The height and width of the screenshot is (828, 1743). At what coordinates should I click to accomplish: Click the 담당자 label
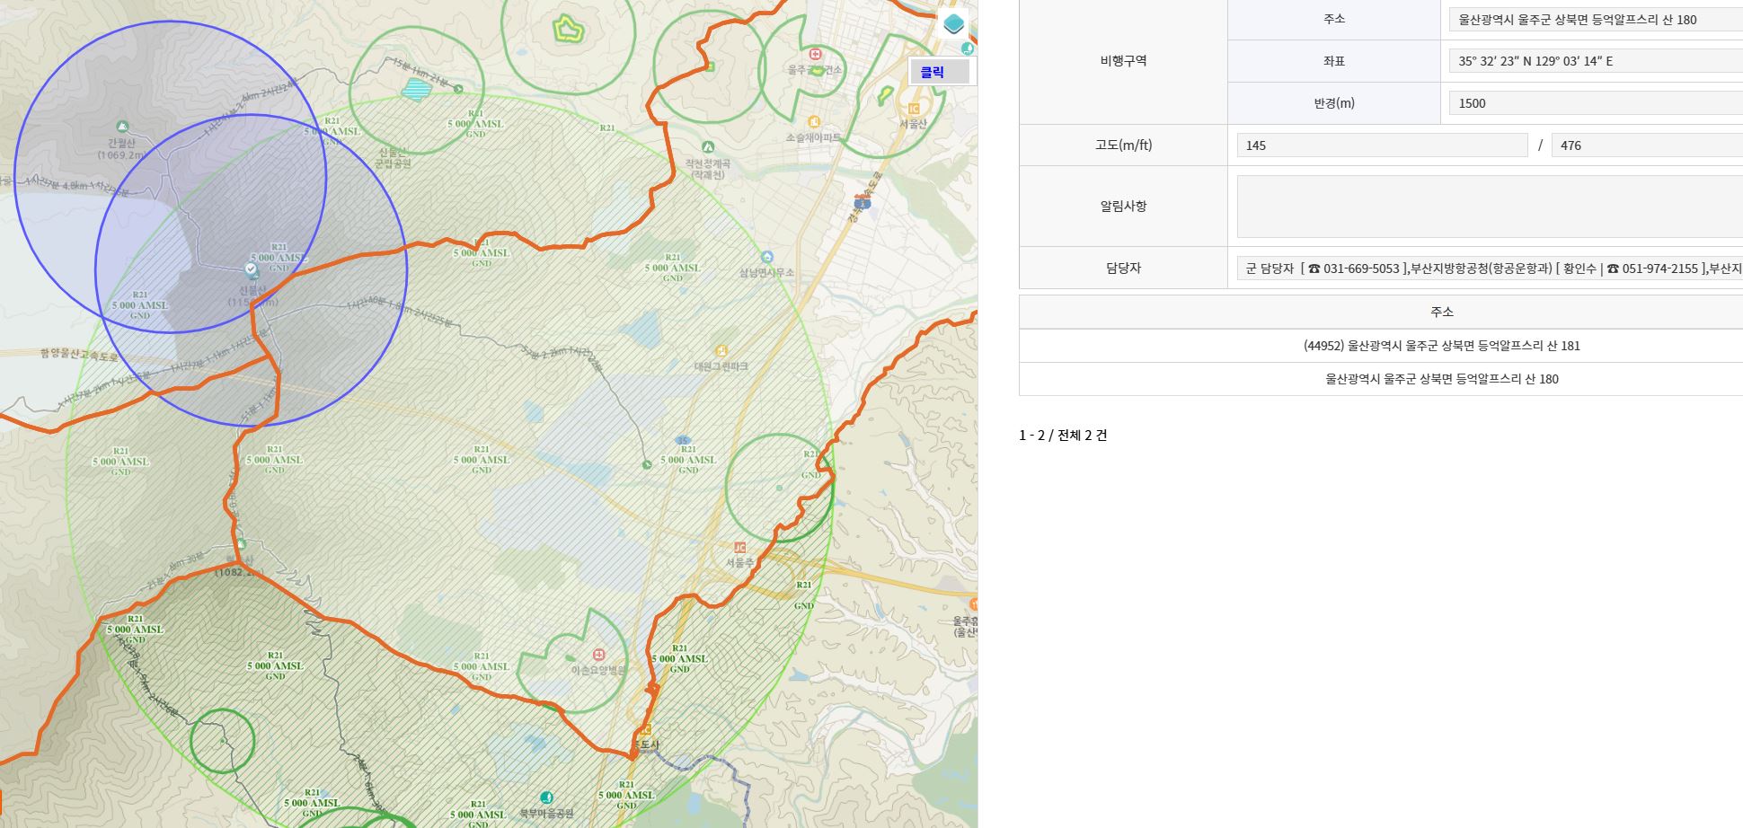point(1123,268)
